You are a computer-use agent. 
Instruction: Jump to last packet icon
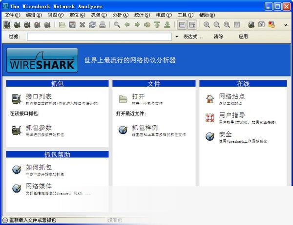[167, 25]
